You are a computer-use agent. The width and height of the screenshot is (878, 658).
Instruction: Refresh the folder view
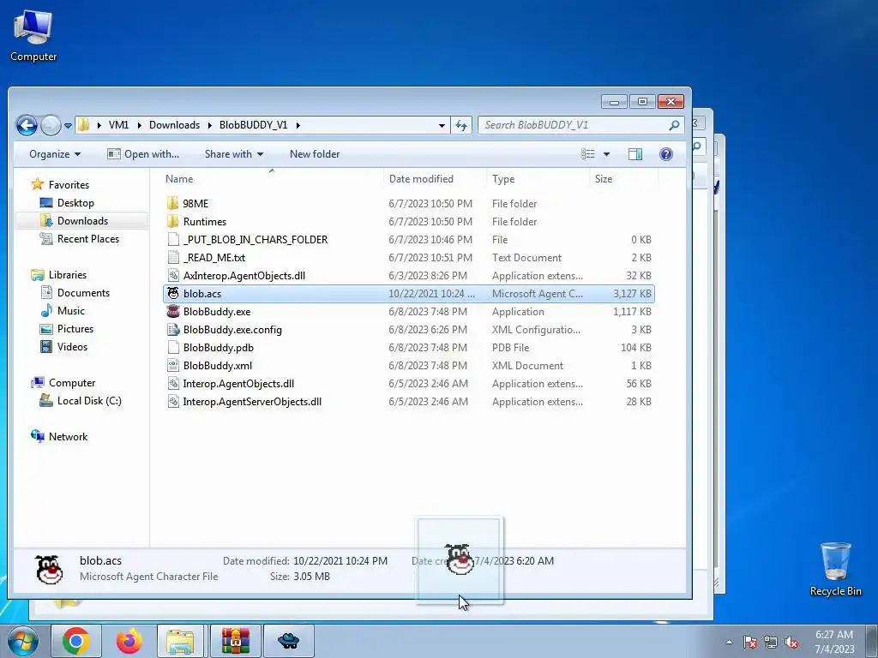[461, 125]
